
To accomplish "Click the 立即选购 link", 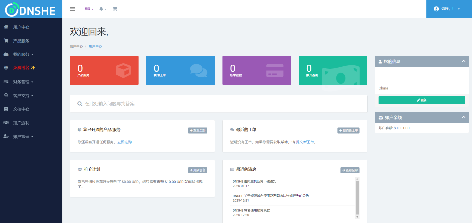I will (125, 142).
